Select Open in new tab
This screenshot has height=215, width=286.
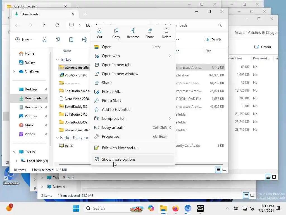tap(133, 65)
